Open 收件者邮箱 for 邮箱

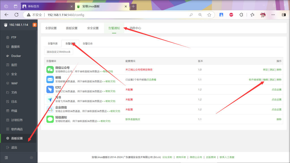[255, 80]
